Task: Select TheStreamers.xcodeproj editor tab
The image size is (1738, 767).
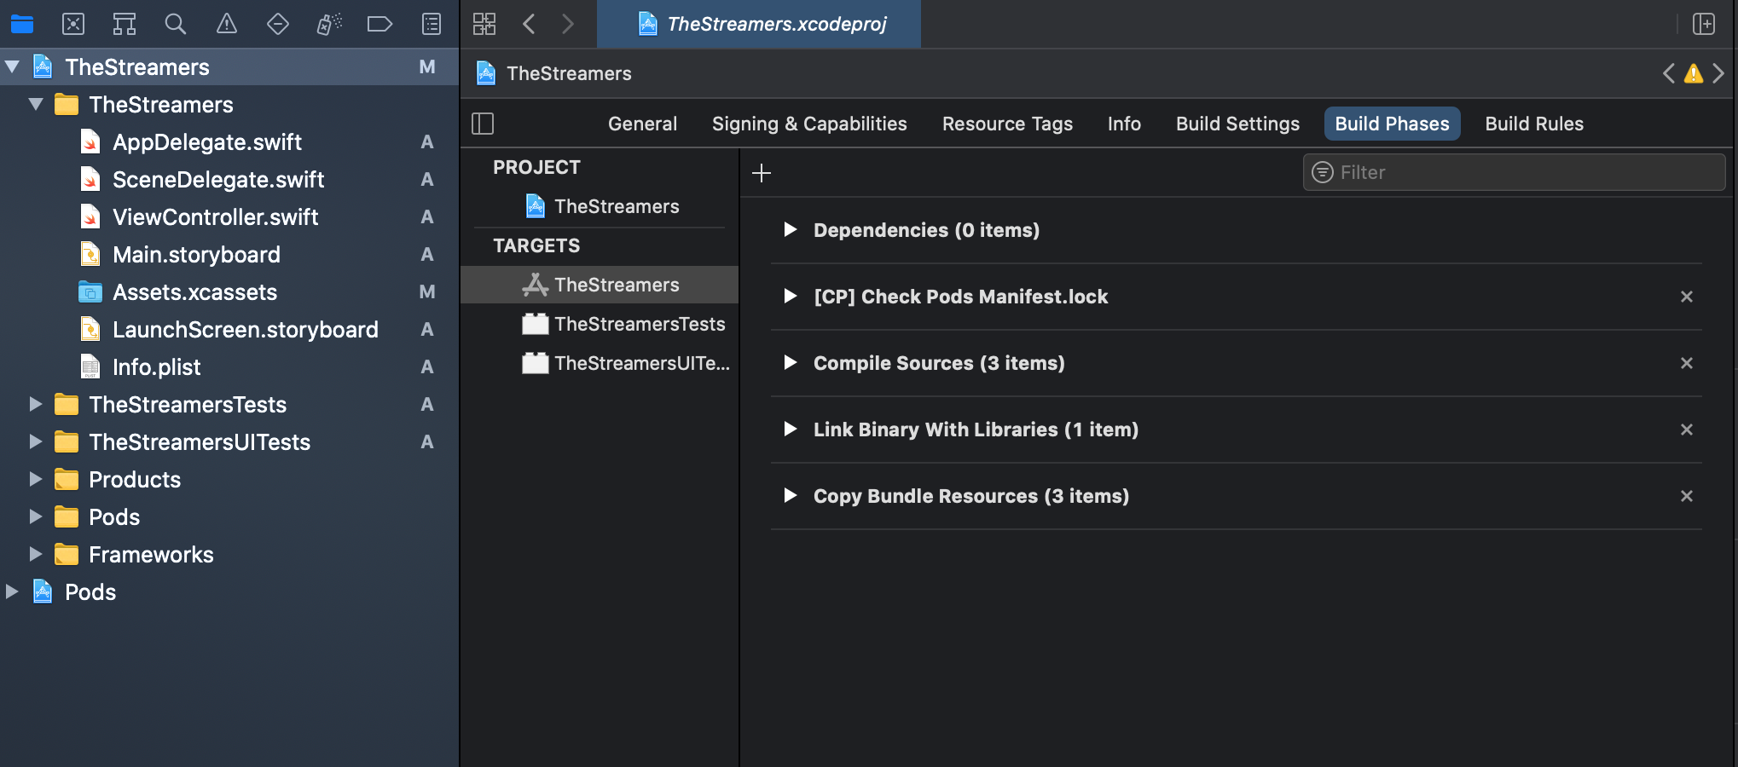Action: click(x=759, y=24)
